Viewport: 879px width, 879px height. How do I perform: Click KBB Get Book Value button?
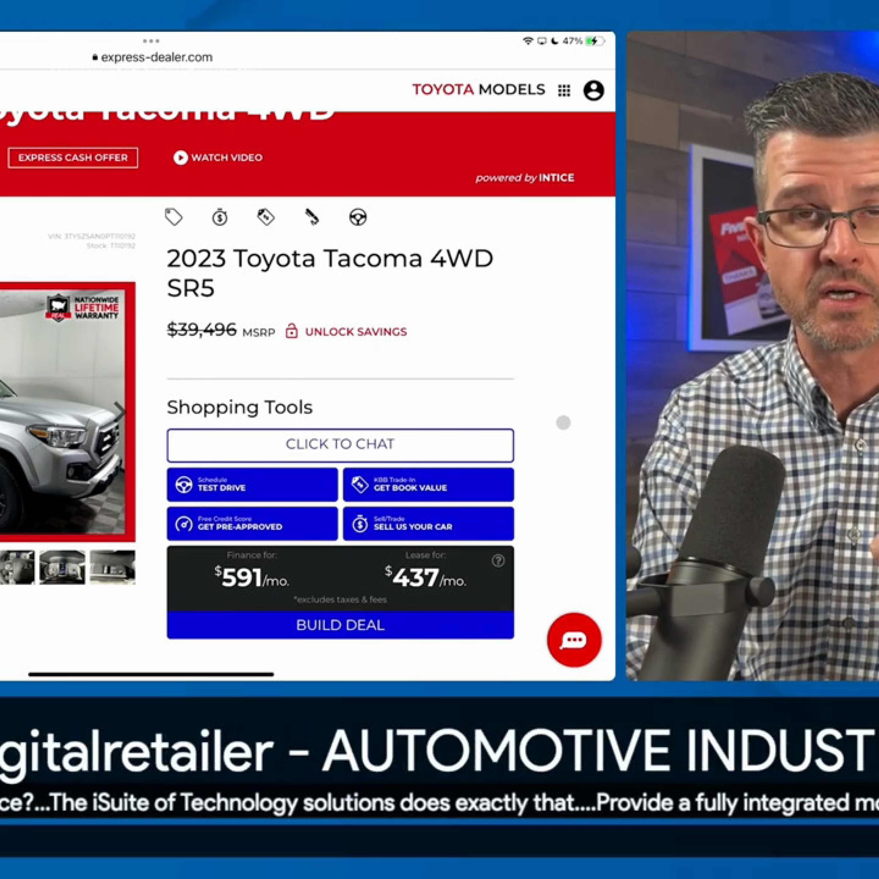[429, 485]
